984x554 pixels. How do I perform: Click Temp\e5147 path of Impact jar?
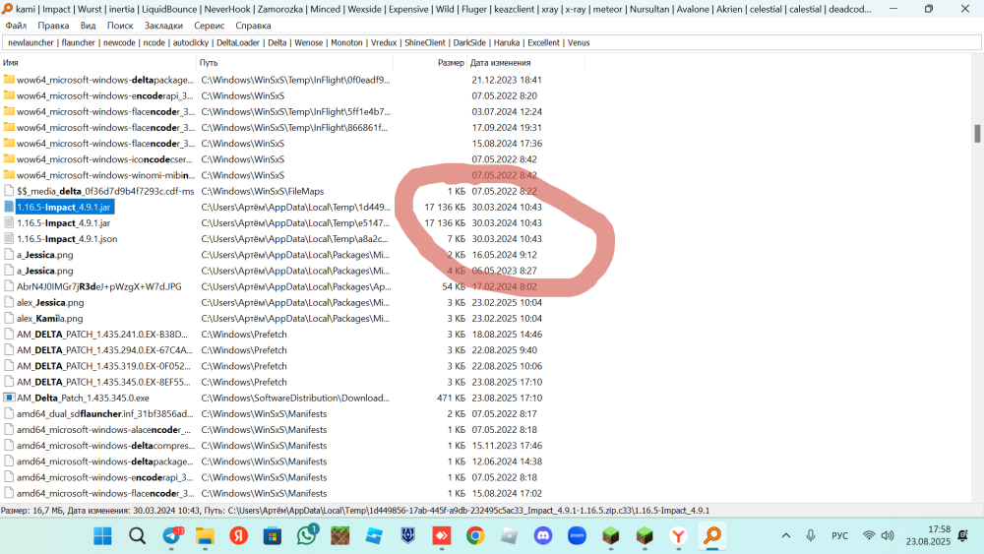295,223
